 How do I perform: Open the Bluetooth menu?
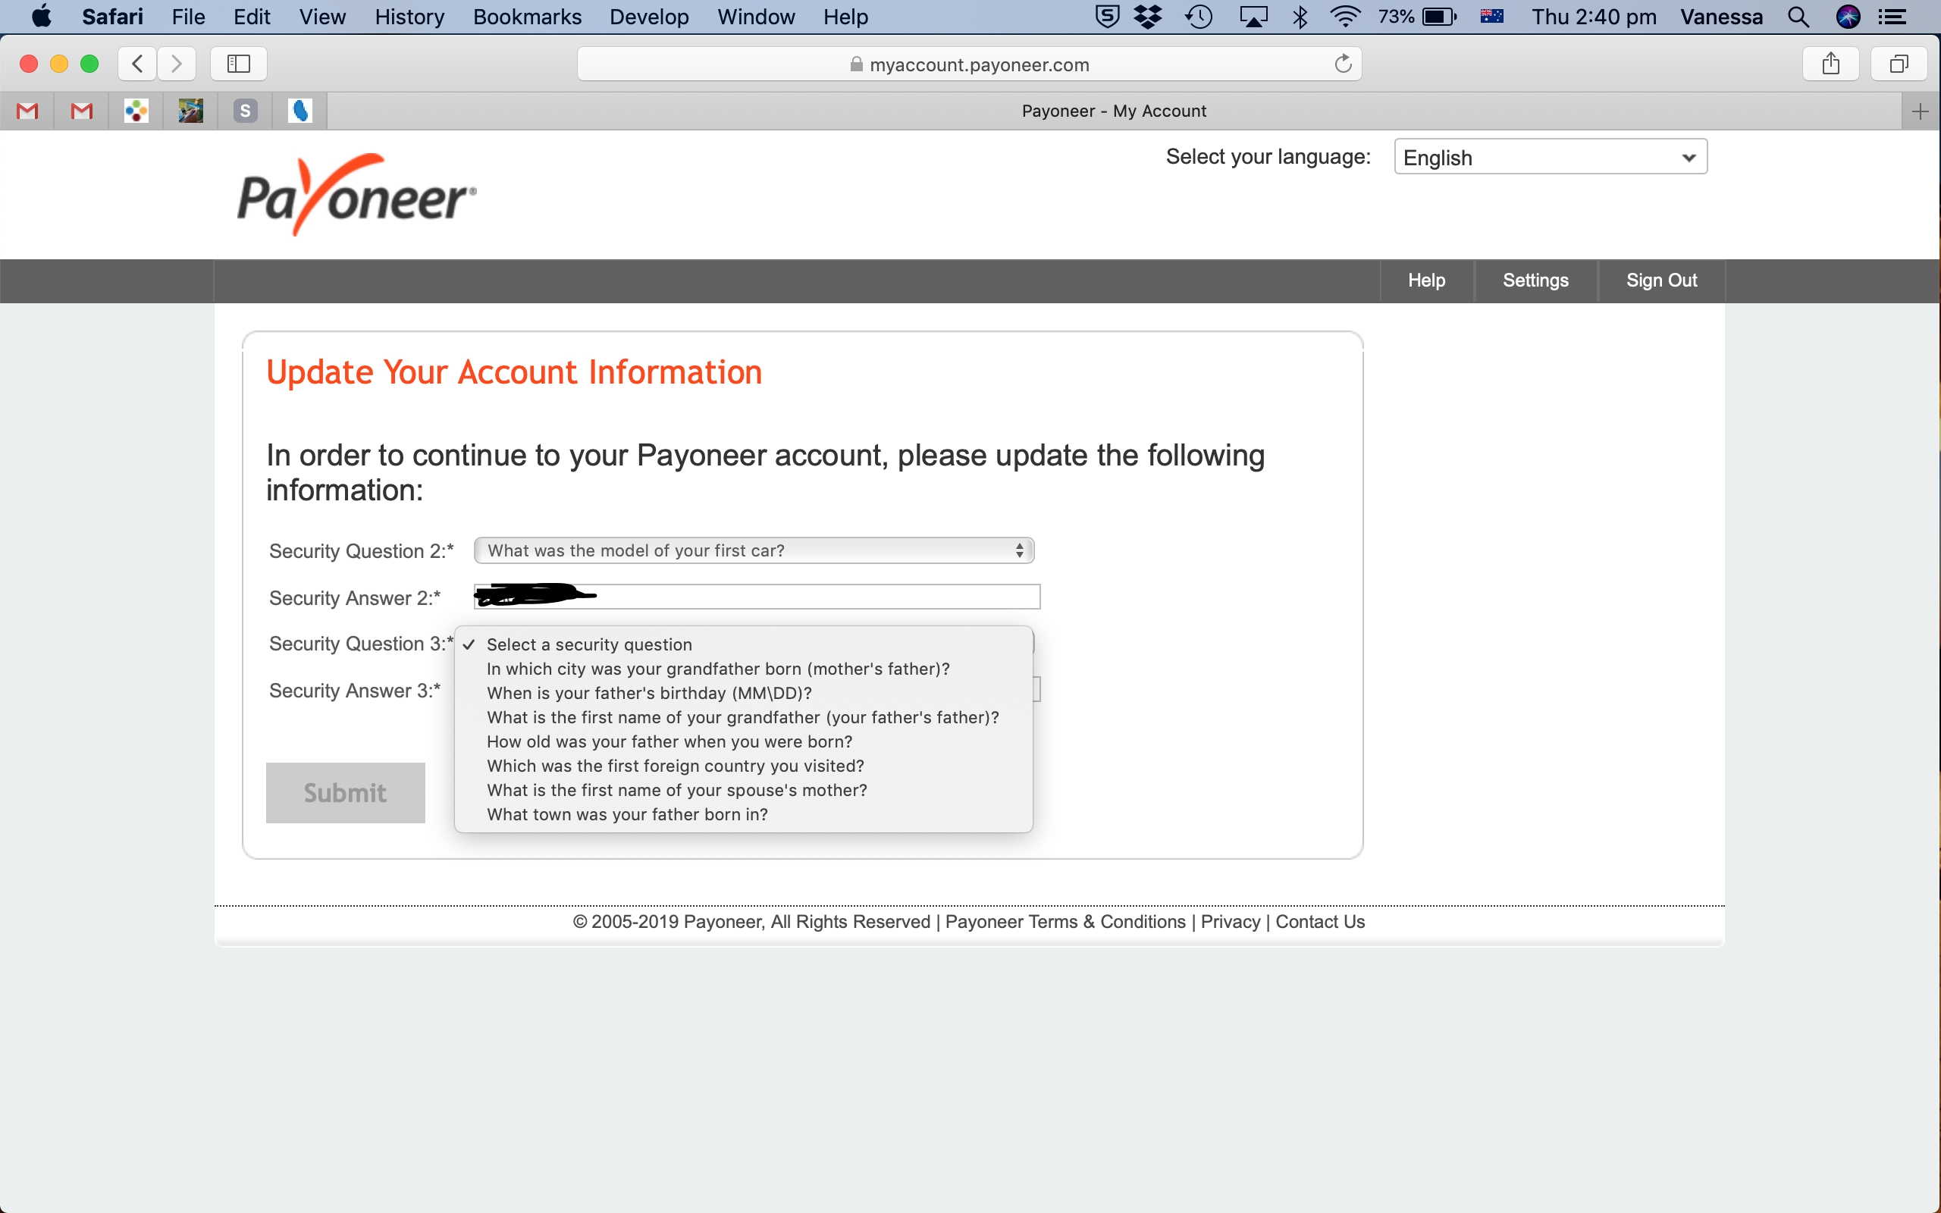click(x=1300, y=16)
